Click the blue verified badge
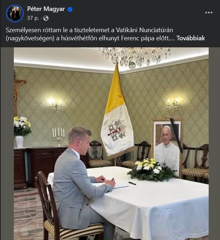220x240 pixels. [x=70, y=9]
